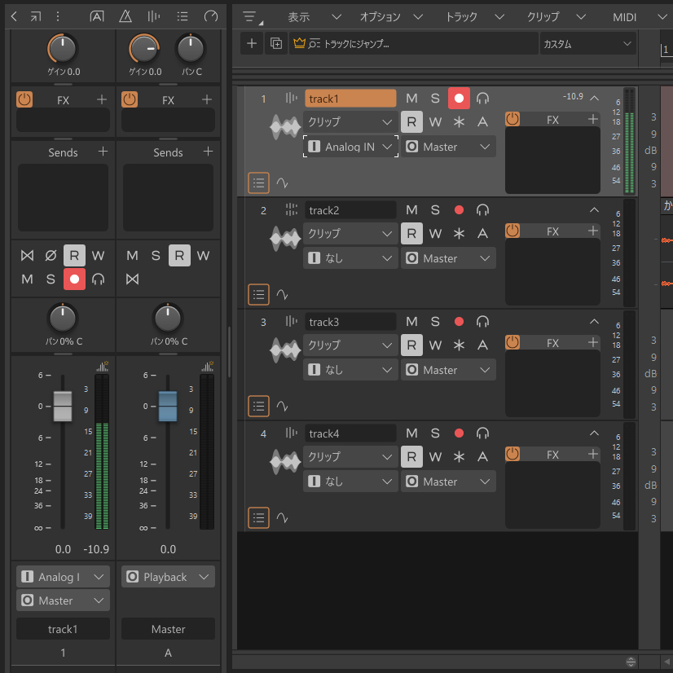Add a send on the track1 strip
This screenshot has width=673, height=673.
click(103, 152)
